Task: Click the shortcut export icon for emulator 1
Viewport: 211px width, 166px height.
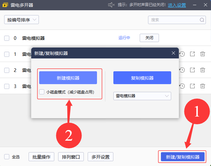Action: (192, 54)
